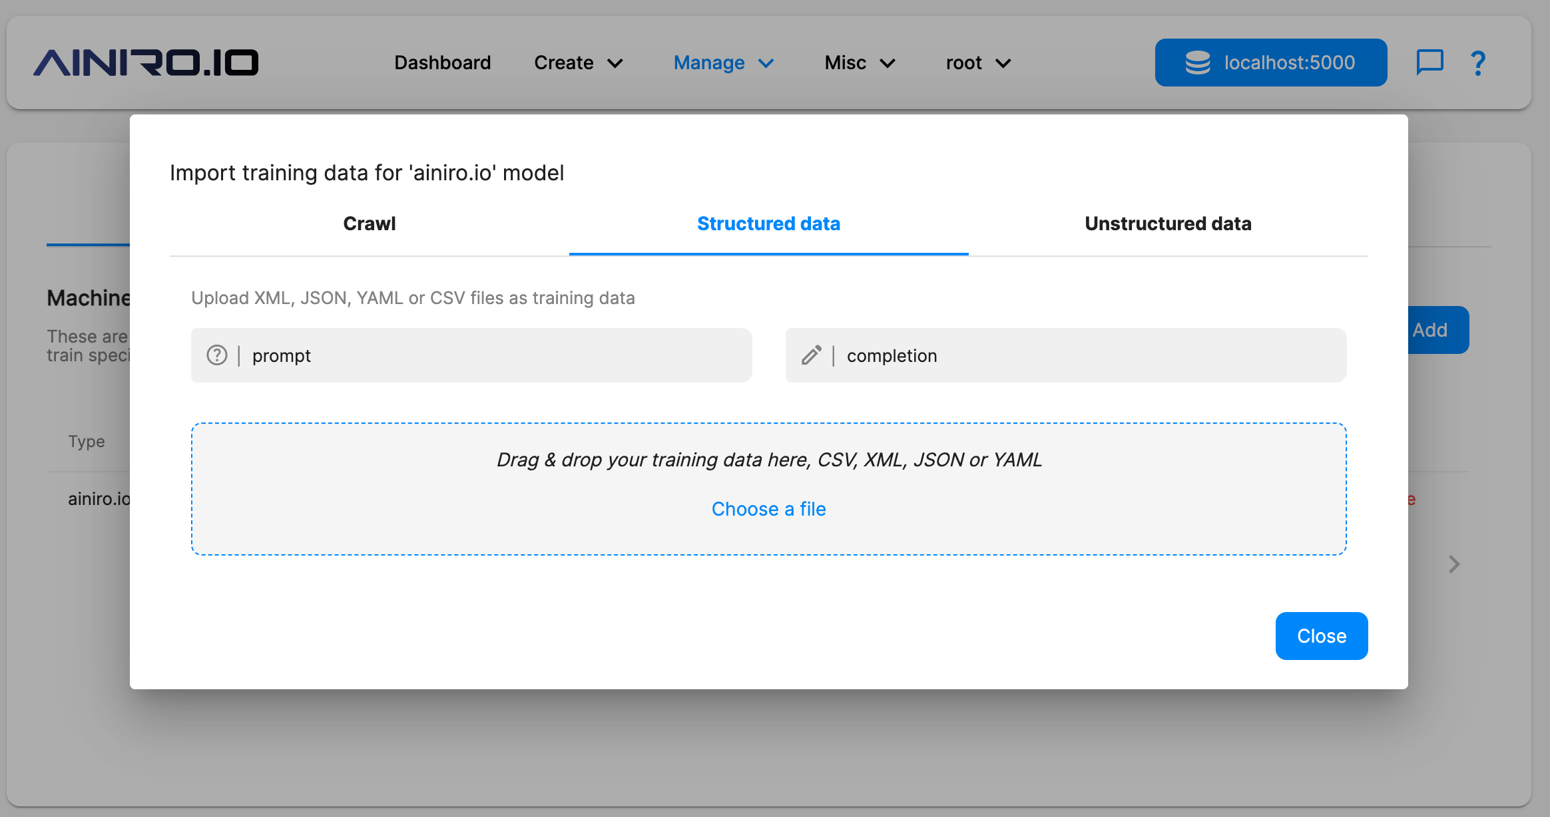Open the root user dropdown

coord(976,63)
